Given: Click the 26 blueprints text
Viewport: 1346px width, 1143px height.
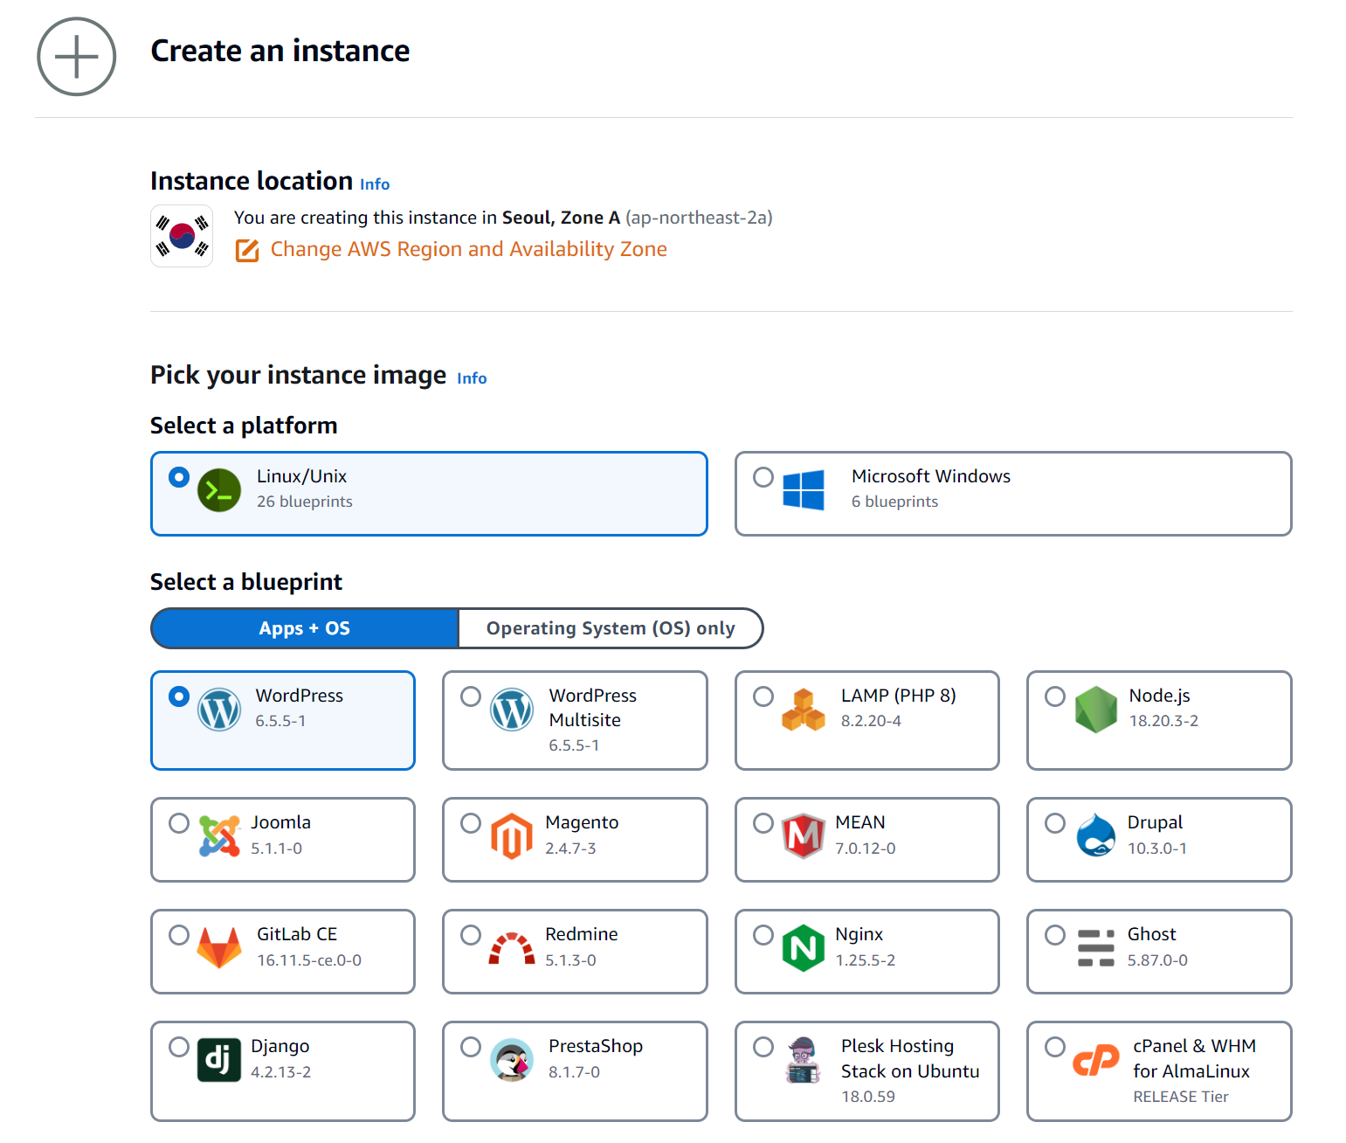Looking at the screenshot, I should coord(305,502).
